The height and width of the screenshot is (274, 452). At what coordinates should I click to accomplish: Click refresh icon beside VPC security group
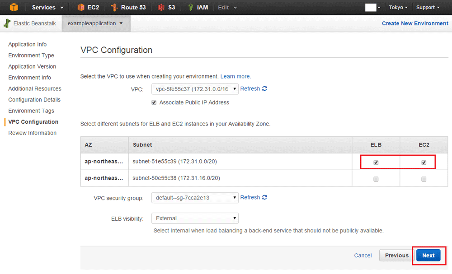(264, 197)
